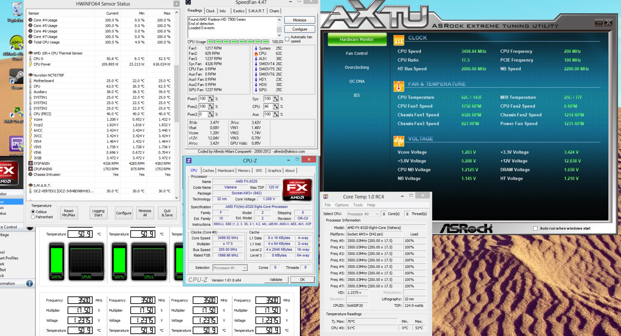This screenshot has width=621, height=336.
Task: Click the chip icon of AMD 10h+ CPU Thermal Sensor
Action: (x=31, y=53)
